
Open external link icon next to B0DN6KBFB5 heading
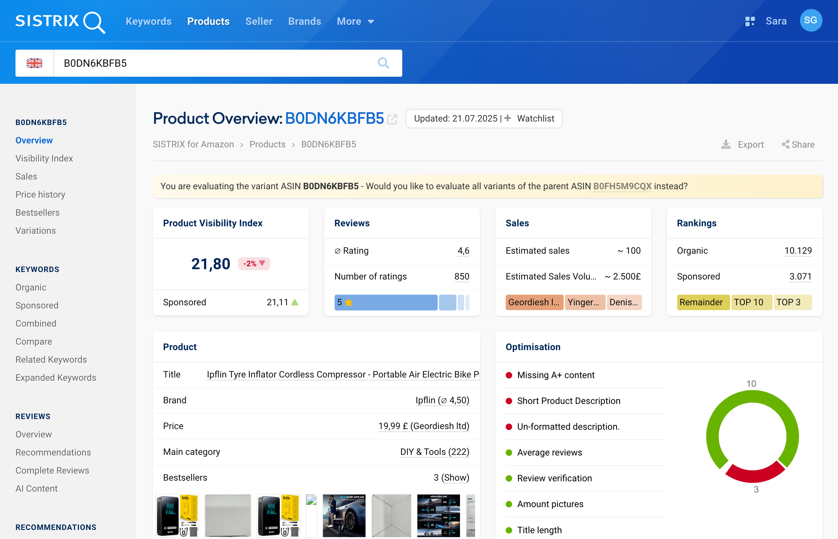(x=392, y=119)
